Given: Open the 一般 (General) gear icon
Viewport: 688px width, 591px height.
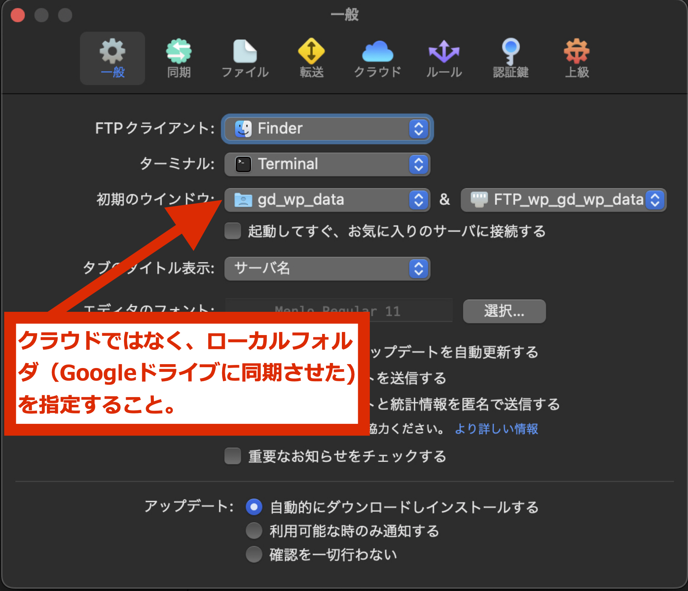Looking at the screenshot, I should pos(112,58).
